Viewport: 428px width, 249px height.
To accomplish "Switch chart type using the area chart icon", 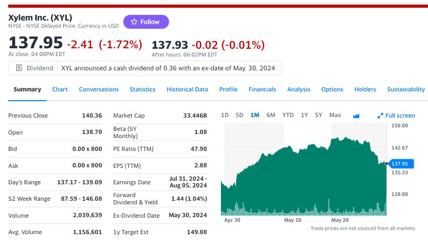I will pyautogui.click(x=356, y=116).
